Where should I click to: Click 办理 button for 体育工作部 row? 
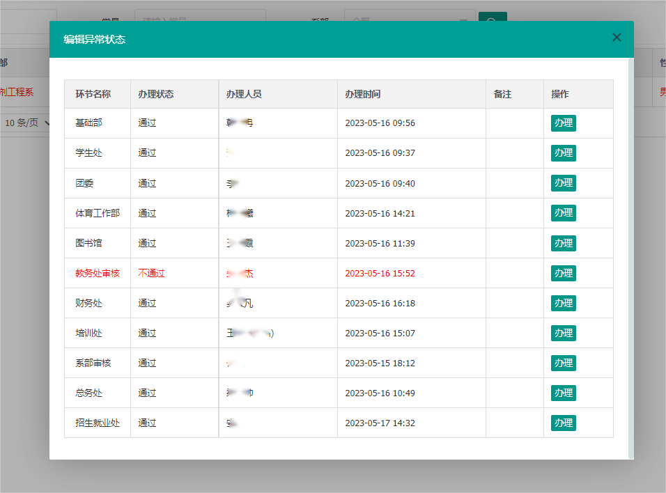click(563, 213)
